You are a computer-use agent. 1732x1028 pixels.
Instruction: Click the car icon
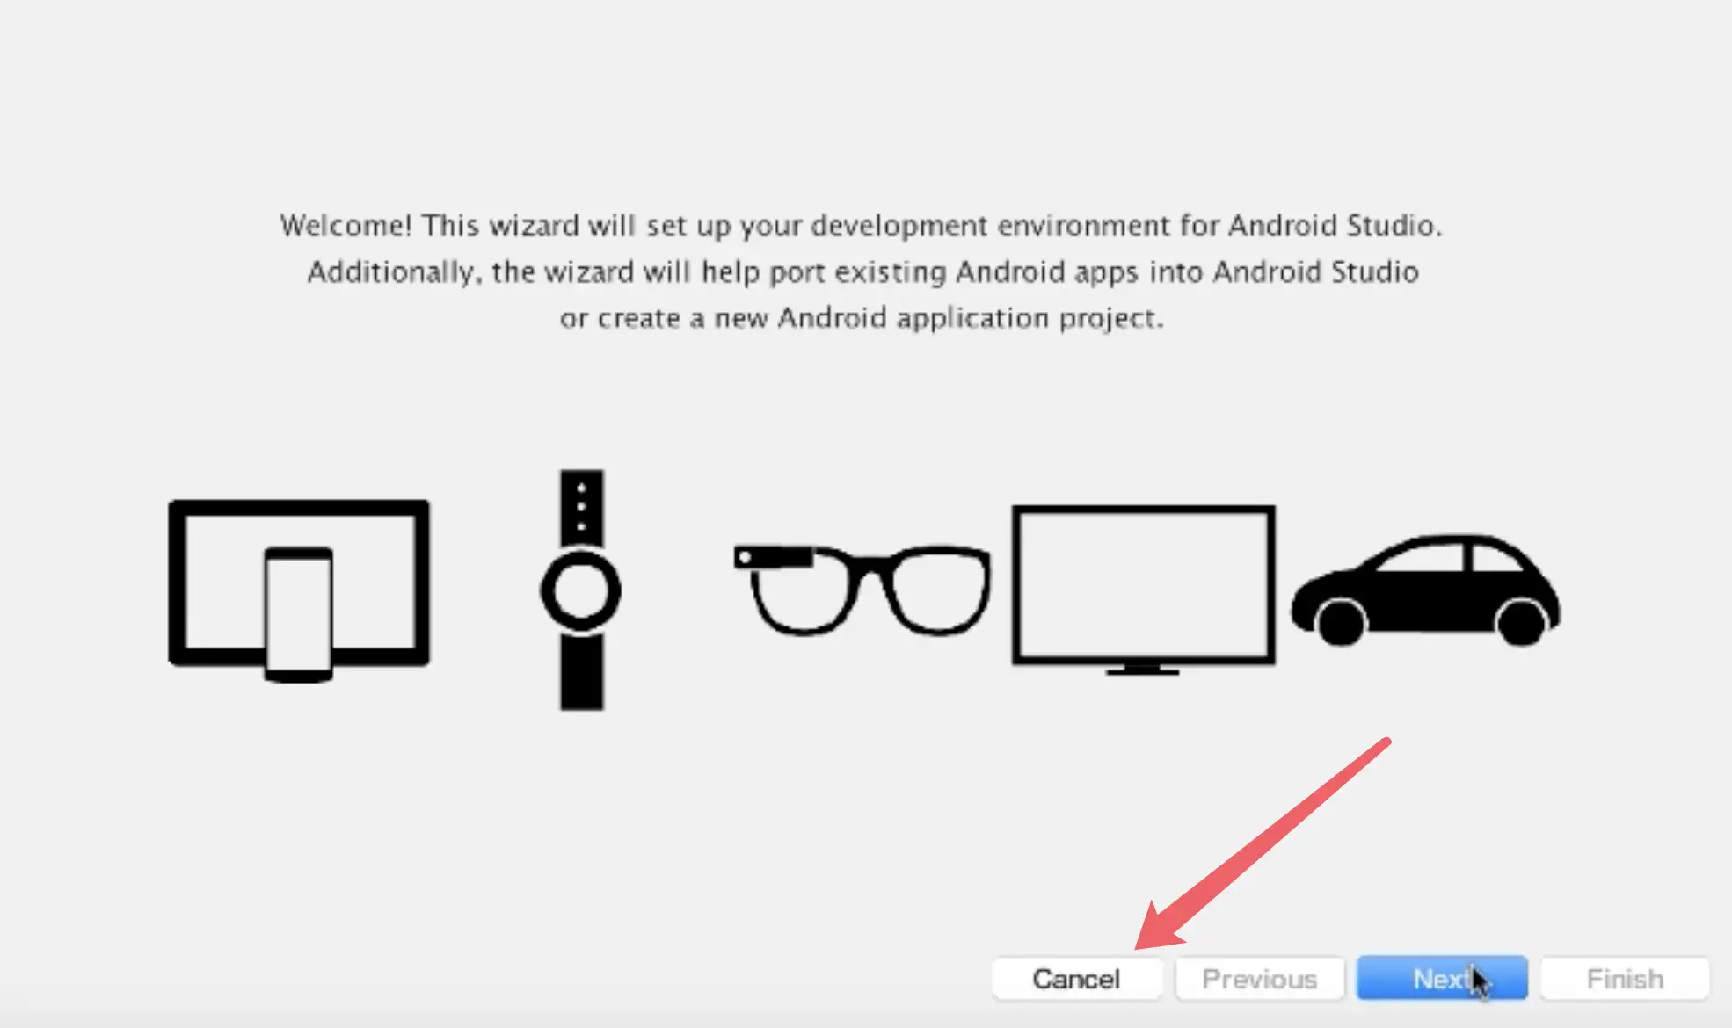1425,590
